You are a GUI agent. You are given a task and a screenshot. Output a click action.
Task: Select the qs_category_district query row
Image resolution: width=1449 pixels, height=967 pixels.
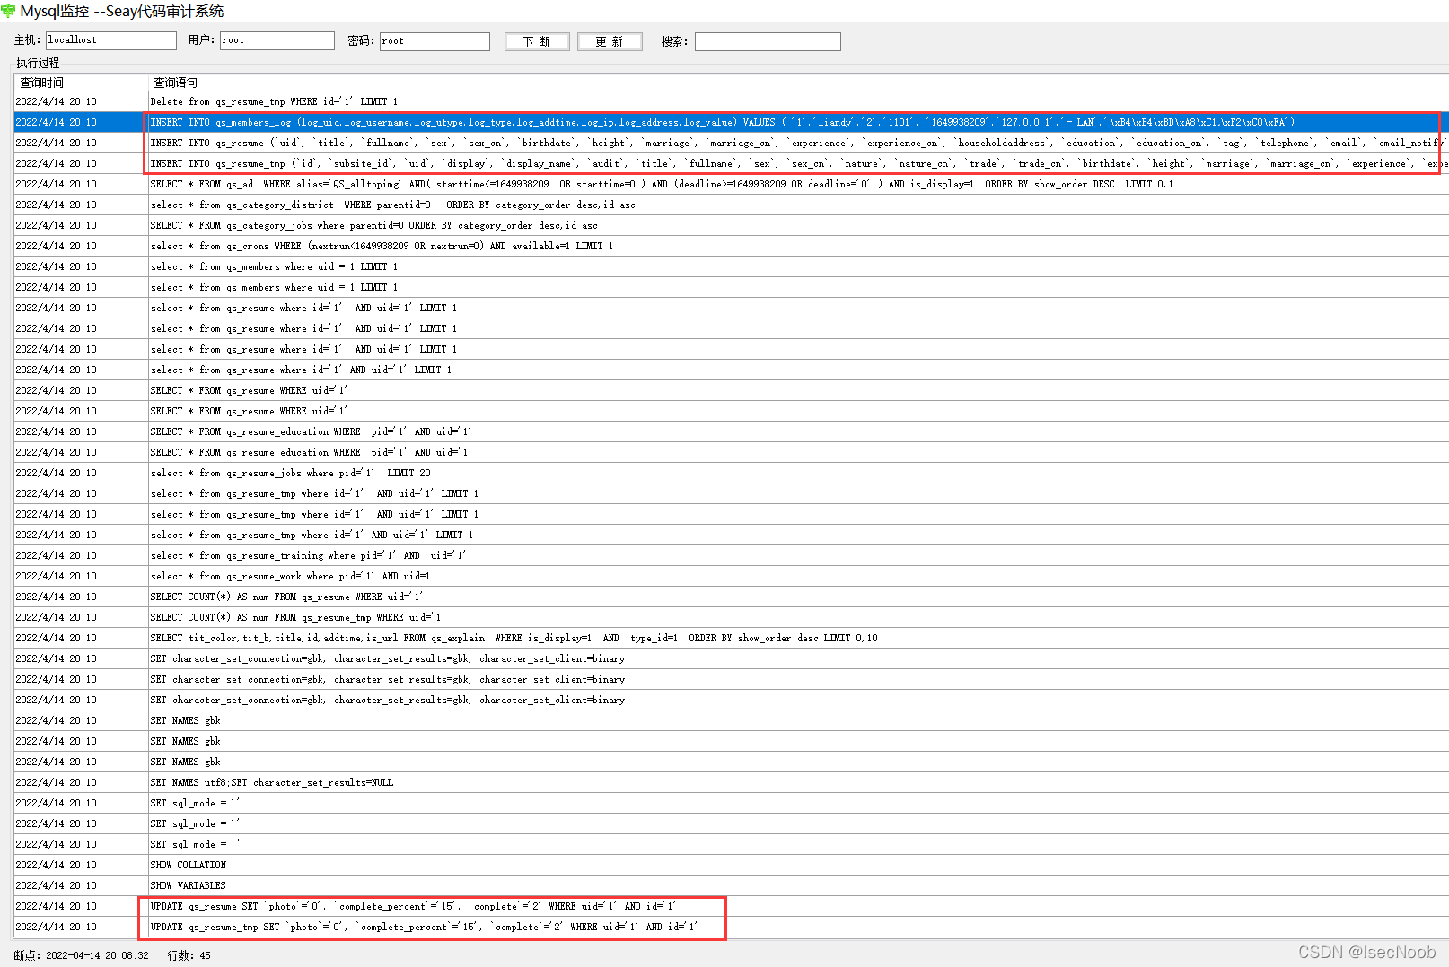pos(731,205)
